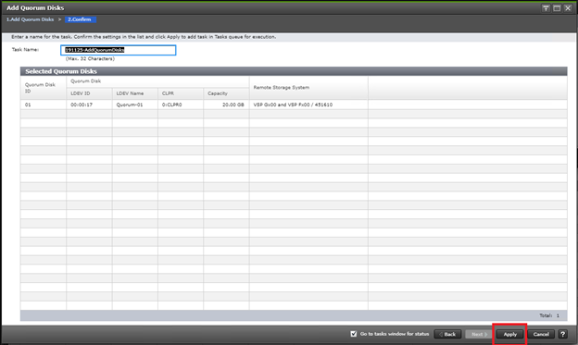This screenshot has width=578, height=345.
Task: Click the Cancel button
Action: [541, 334]
